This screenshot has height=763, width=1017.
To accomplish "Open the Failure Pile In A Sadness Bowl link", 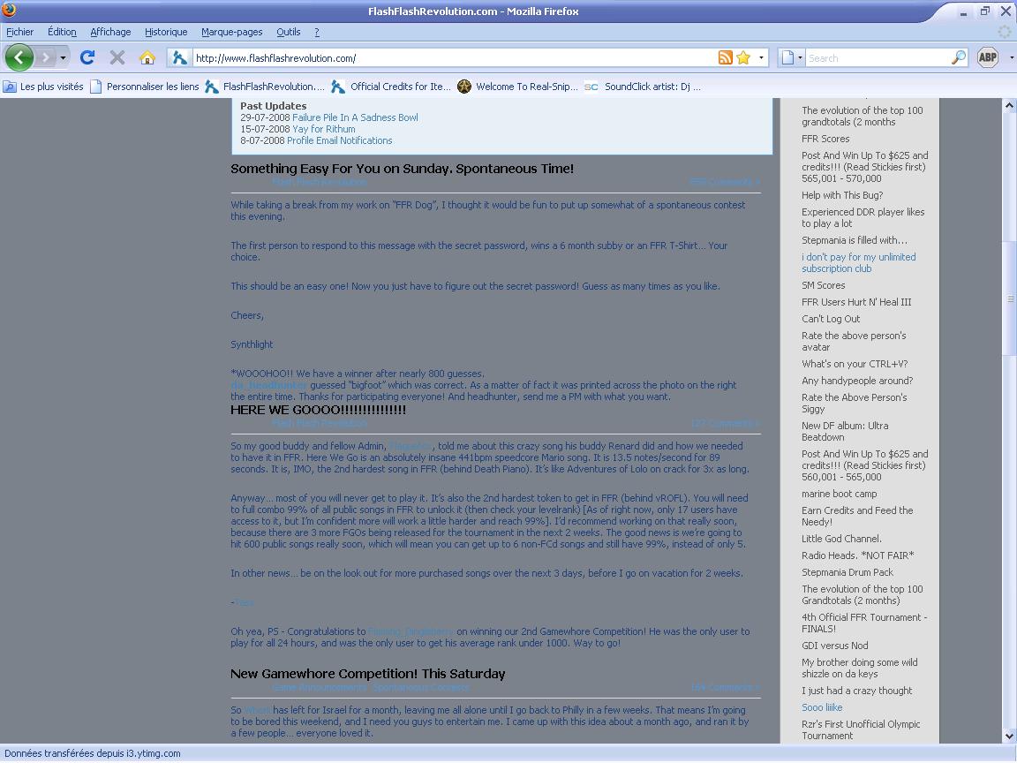I will point(355,117).
